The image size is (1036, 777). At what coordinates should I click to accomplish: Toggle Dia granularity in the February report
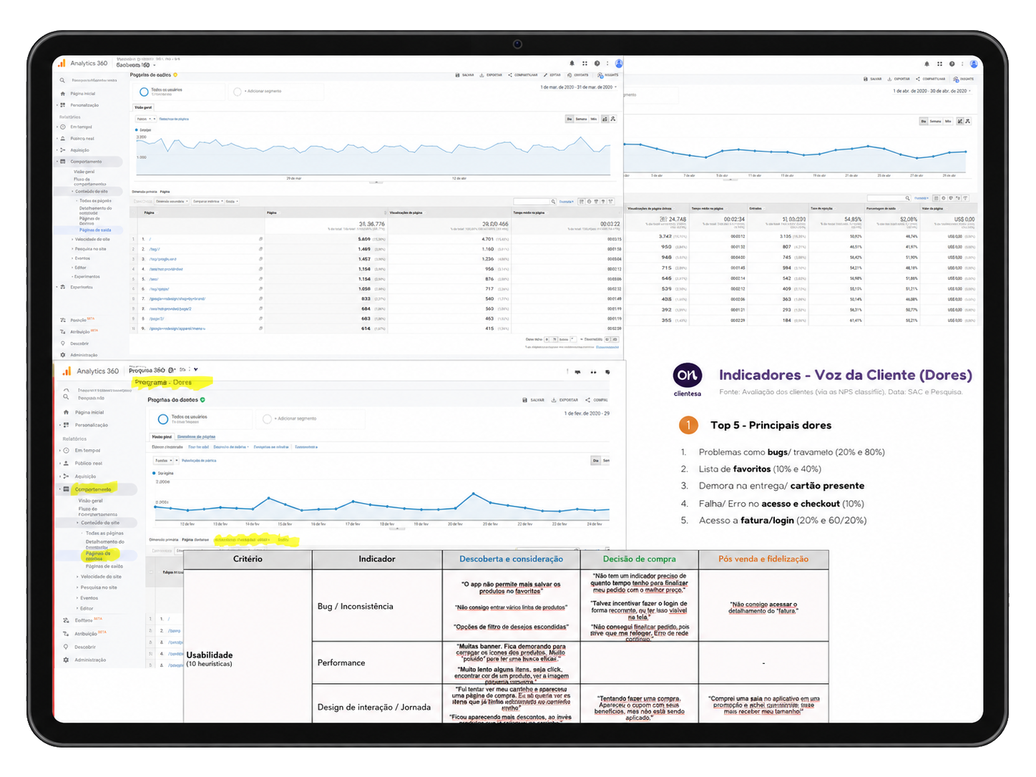tap(595, 461)
